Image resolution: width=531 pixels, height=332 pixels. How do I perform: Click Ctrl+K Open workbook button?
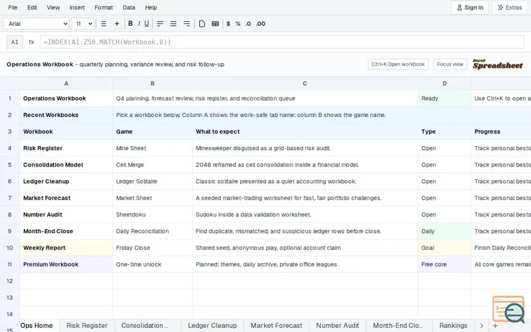(x=398, y=64)
